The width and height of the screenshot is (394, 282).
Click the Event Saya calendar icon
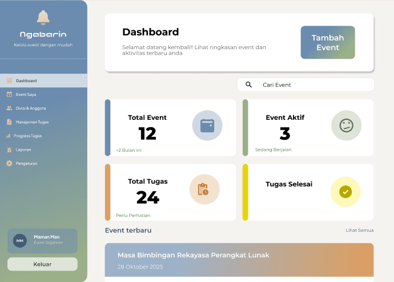pos(9,94)
